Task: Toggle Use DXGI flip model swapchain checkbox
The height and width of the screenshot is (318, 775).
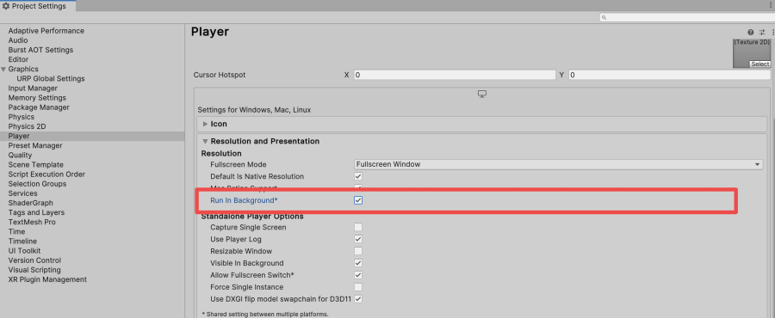Action: (358, 299)
